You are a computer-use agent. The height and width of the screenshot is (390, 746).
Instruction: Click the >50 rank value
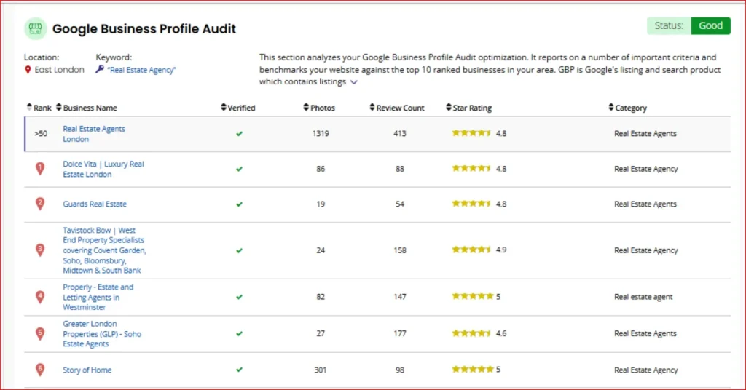click(41, 134)
